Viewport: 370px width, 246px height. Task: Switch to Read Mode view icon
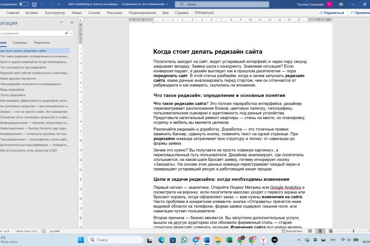point(310,231)
